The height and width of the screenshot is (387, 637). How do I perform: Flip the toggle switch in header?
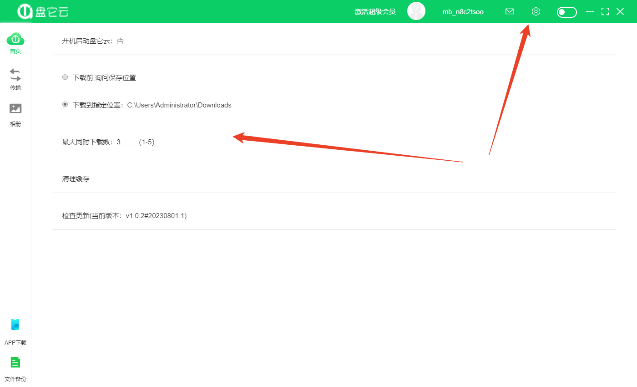point(566,12)
